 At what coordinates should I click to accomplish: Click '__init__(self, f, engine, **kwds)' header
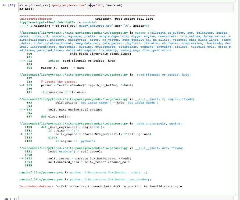164,99
